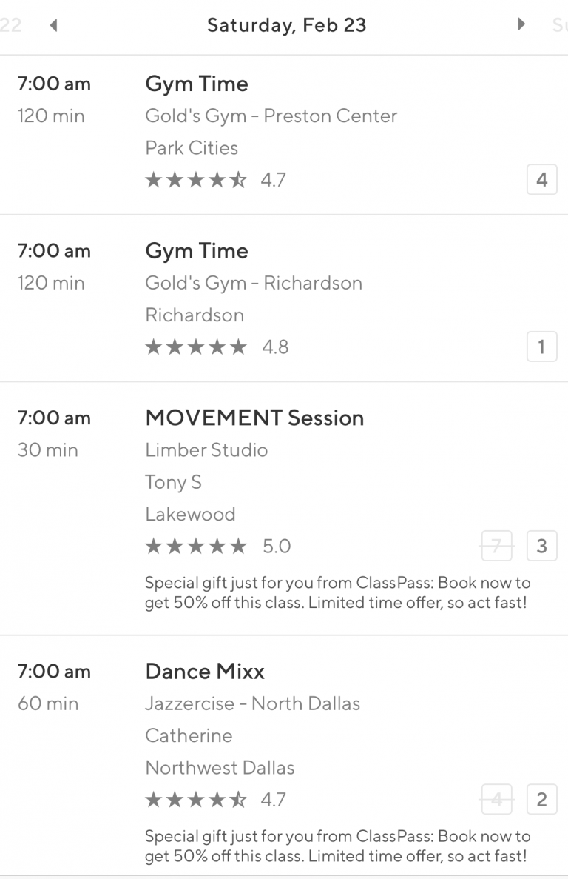This screenshot has width=568, height=879.
Task: View Jazzercise - North Dallas studio
Action: (252, 703)
